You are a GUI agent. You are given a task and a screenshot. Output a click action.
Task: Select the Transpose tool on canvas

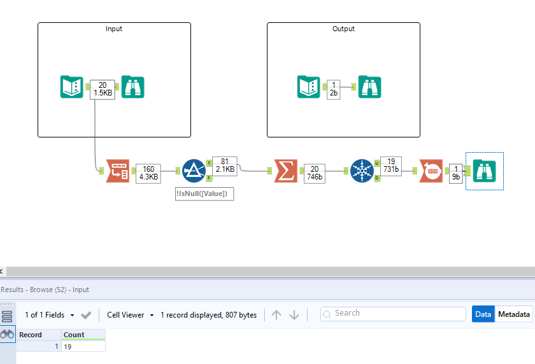(118, 171)
